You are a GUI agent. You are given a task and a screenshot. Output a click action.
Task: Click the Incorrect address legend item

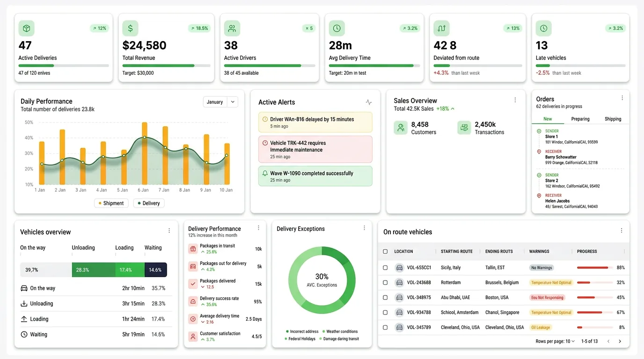click(301, 331)
